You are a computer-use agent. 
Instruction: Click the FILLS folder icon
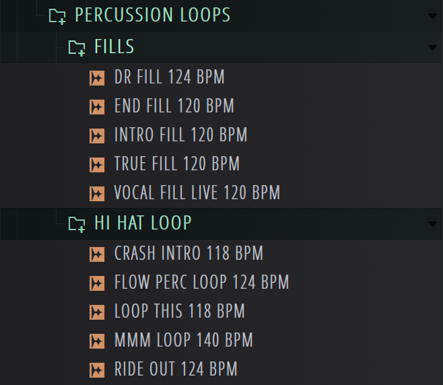coord(77,48)
